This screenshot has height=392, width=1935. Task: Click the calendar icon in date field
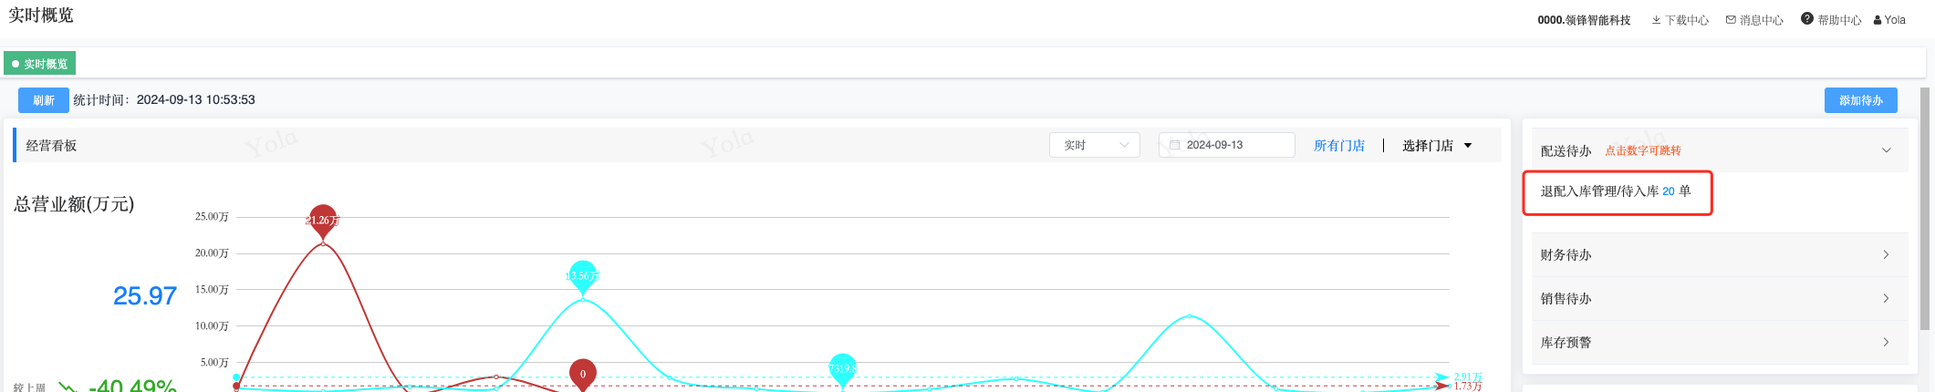tap(1175, 145)
